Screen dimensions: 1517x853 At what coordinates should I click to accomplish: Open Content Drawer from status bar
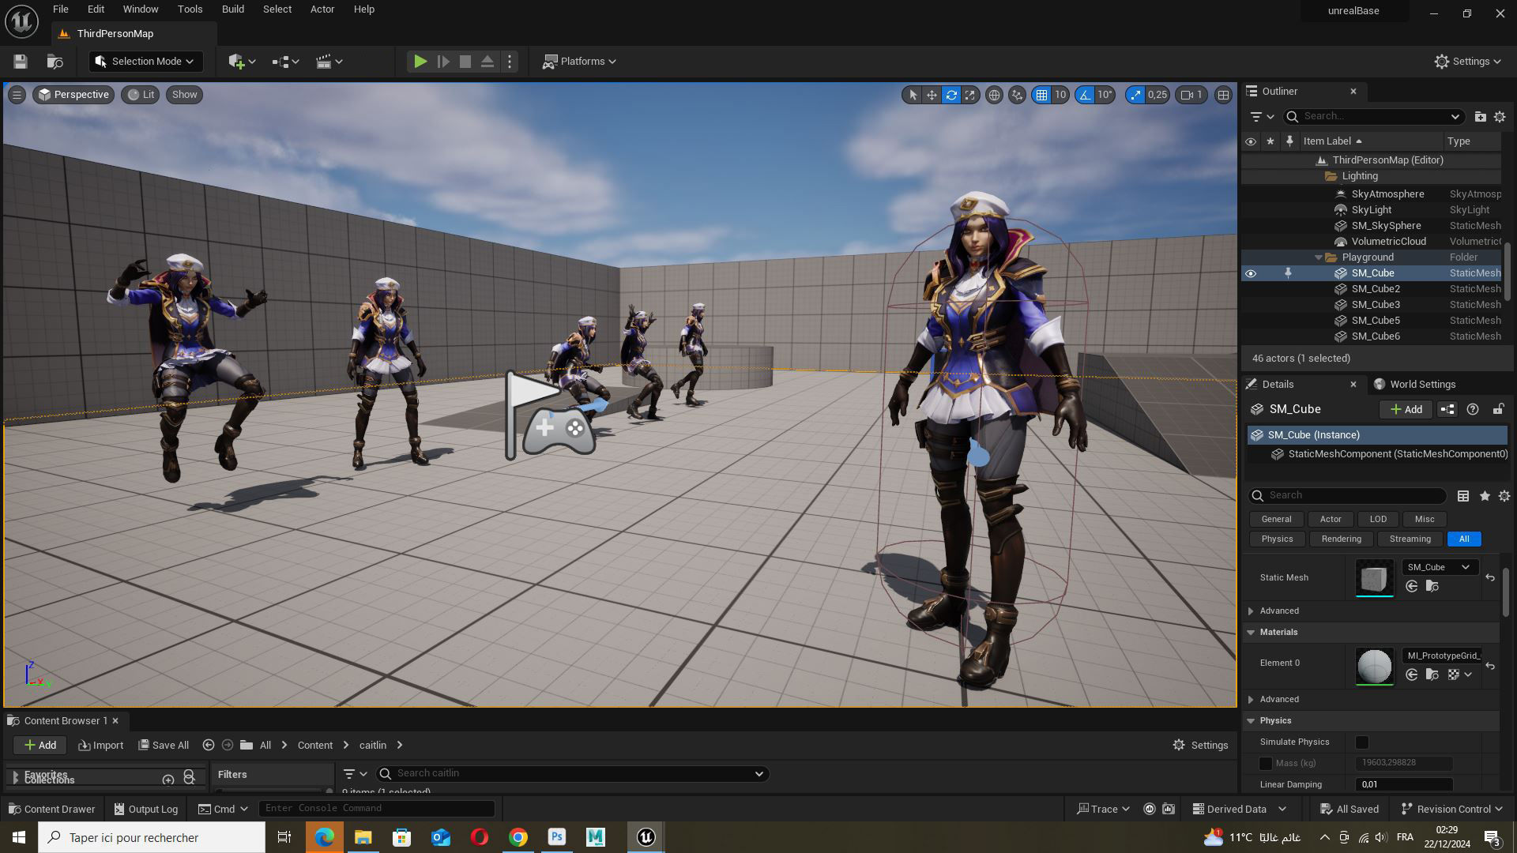pyautogui.click(x=51, y=810)
